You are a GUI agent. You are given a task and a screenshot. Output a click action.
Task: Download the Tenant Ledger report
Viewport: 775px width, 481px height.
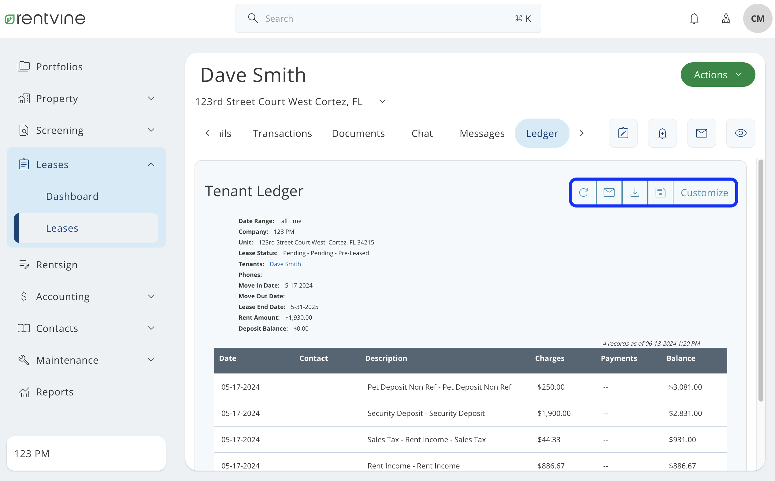coord(635,193)
